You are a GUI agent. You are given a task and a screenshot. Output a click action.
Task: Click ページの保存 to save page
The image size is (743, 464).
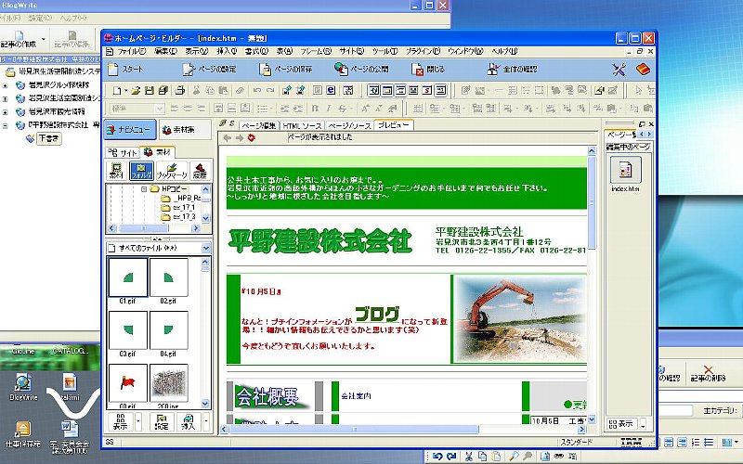(x=286, y=69)
